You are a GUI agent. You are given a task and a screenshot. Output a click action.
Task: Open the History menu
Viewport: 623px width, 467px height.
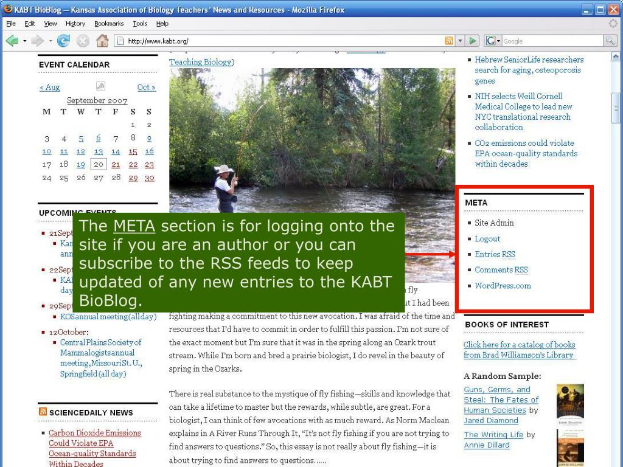(x=75, y=24)
